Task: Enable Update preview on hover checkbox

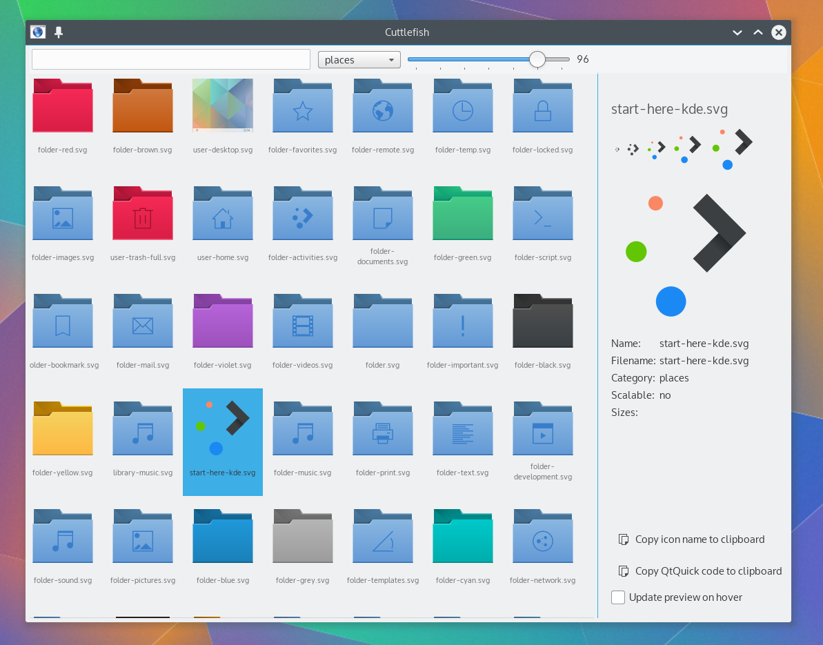Action: [x=618, y=597]
